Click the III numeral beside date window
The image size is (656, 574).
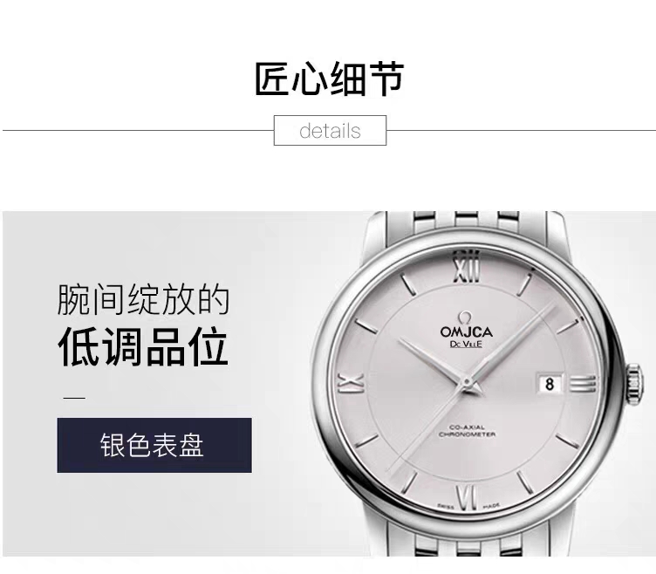point(583,384)
